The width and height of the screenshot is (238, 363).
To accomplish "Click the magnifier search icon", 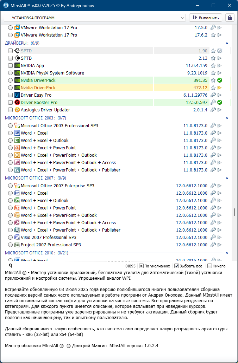I will click(x=11, y=266).
